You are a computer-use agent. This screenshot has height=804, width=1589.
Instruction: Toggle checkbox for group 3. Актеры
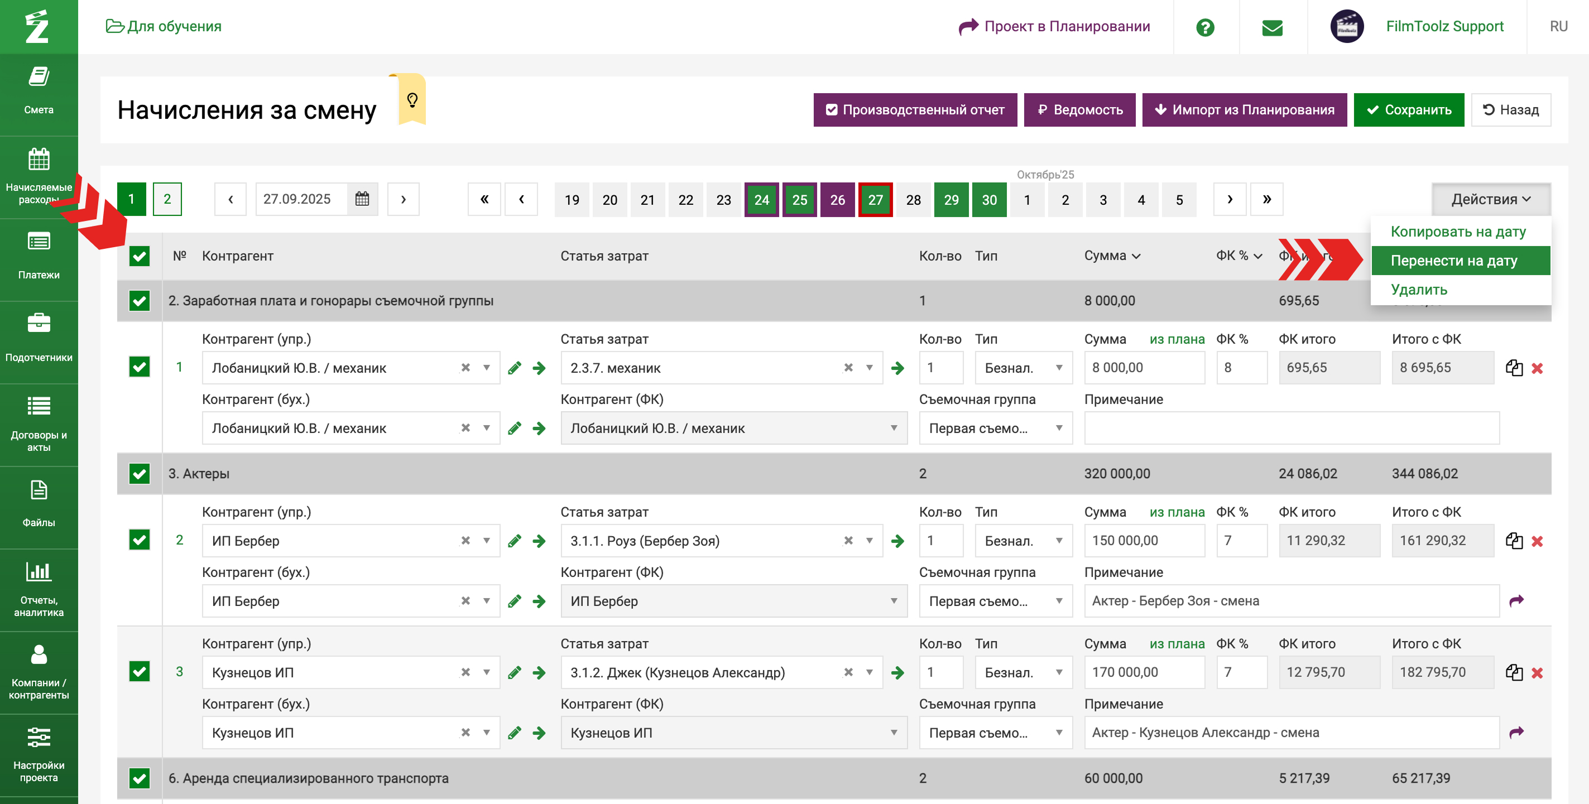(140, 474)
